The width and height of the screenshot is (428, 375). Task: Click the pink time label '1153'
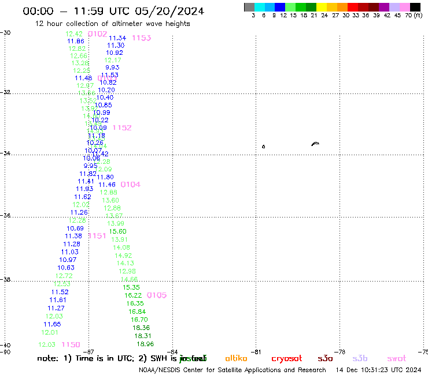(141, 38)
